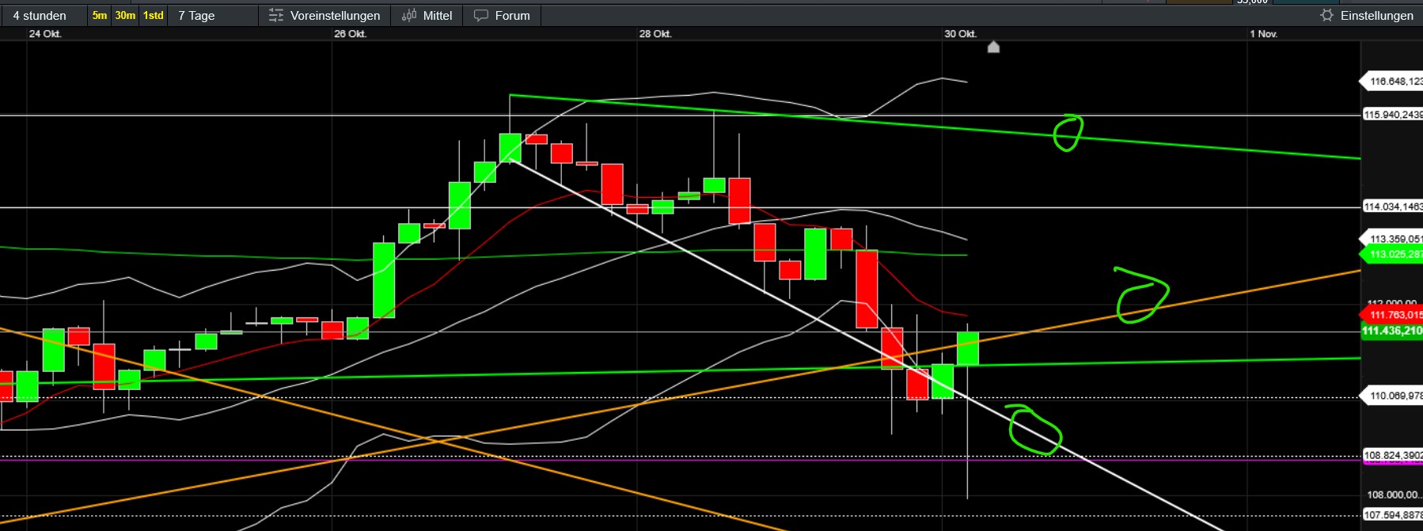
Task: Click the gray house-shaped time marker
Action: coord(993,47)
